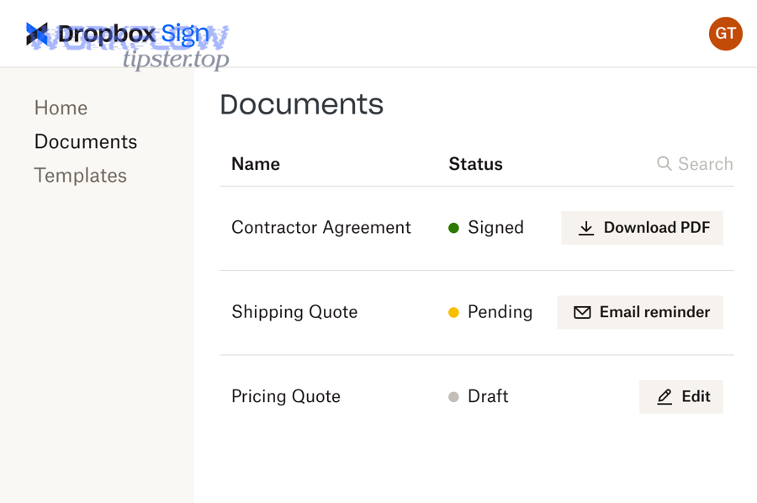Select the Shipping Quote row
This screenshot has height=503, width=757.
pos(294,312)
